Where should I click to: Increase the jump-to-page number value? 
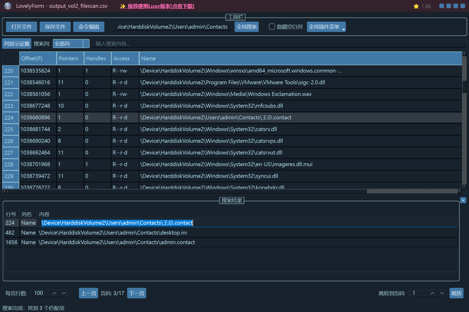click(433, 293)
